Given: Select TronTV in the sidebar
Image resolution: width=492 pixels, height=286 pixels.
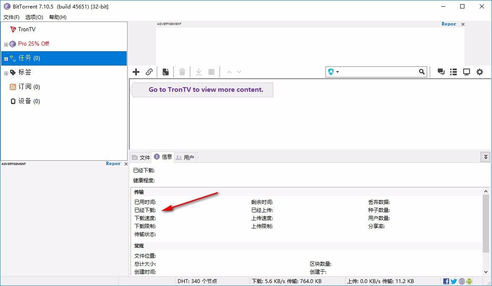Looking at the screenshot, I should [27, 29].
